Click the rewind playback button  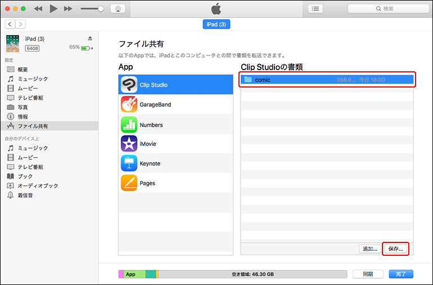pyautogui.click(x=38, y=9)
